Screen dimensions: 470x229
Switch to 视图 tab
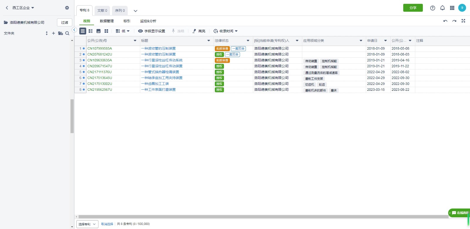[x=87, y=21]
